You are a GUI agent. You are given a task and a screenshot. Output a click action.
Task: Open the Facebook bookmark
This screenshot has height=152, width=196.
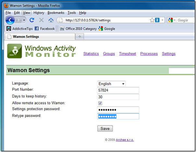pyautogui.click(x=45, y=29)
